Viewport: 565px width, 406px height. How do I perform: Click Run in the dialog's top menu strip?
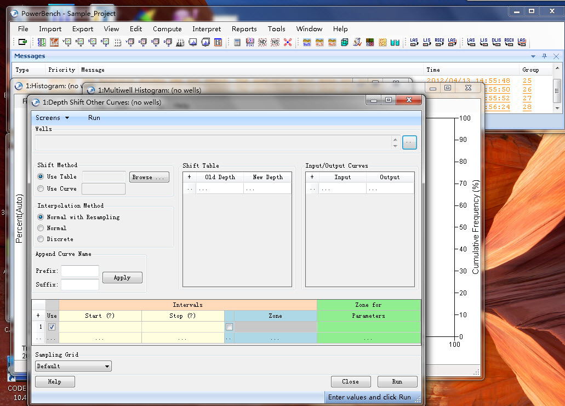(94, 118)
